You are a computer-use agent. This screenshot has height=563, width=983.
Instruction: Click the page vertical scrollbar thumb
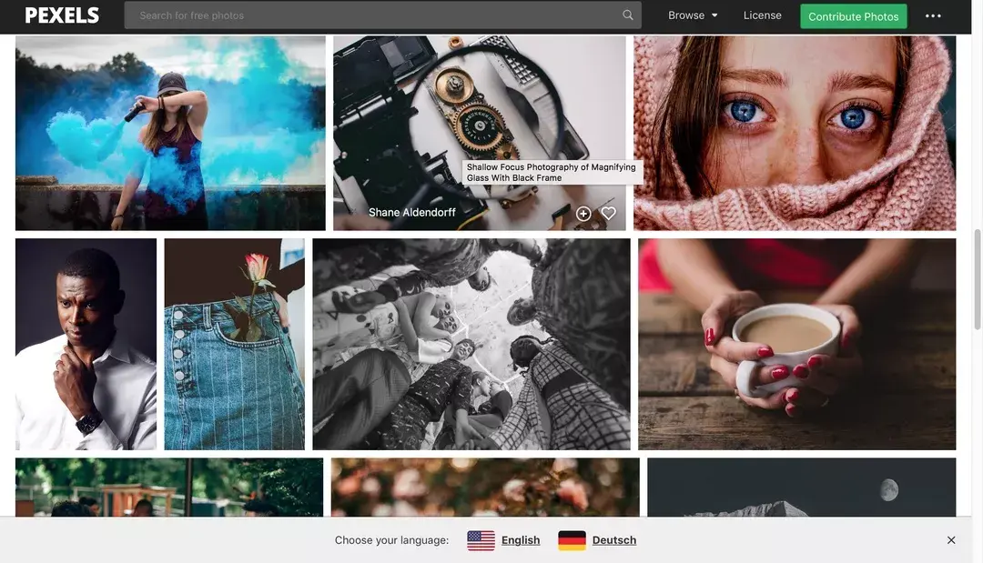point(977,278)
